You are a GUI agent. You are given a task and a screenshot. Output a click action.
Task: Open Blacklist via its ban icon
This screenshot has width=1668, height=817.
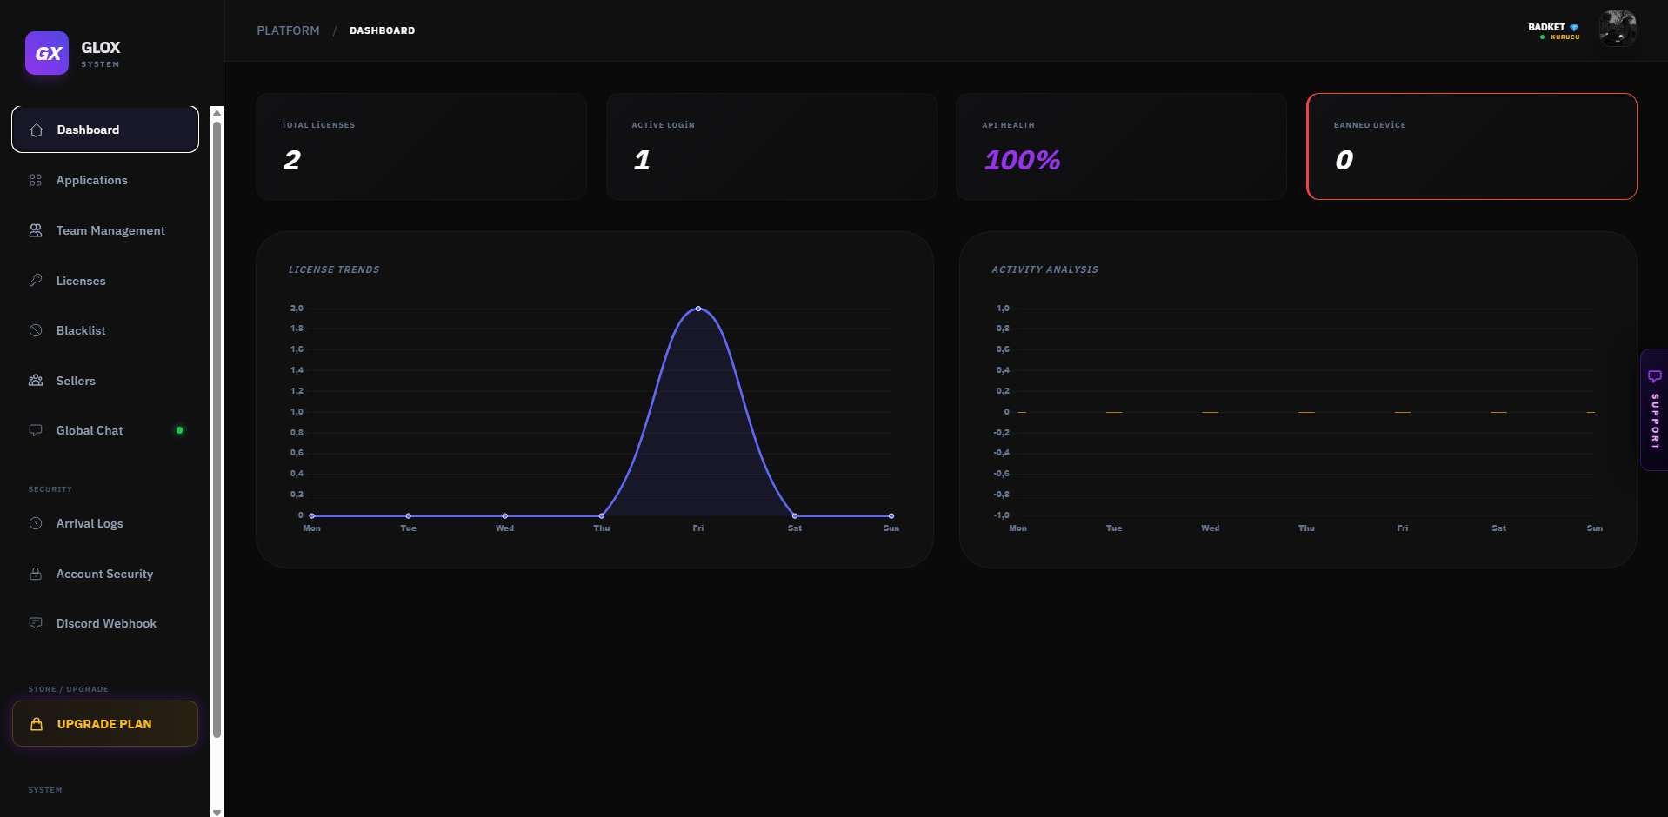(x=36, y=330)
